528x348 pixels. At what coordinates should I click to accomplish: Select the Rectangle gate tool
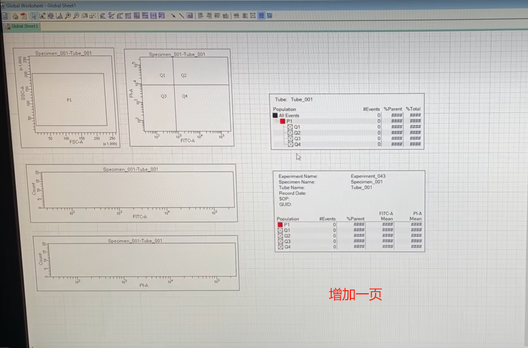coord(129,16)
